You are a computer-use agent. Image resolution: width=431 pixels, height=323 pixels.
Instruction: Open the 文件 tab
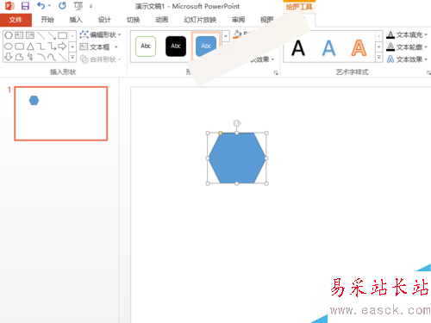16,20
